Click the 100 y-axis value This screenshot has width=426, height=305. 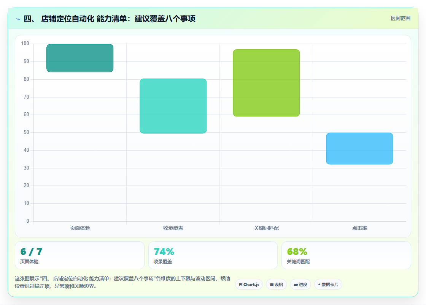tap(25, 43)
